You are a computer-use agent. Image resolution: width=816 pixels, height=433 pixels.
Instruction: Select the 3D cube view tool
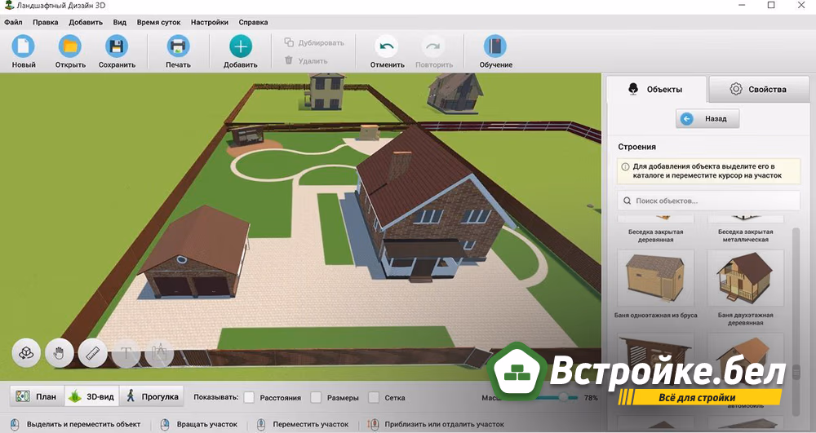pyautogui.click(x=26, y=353)
